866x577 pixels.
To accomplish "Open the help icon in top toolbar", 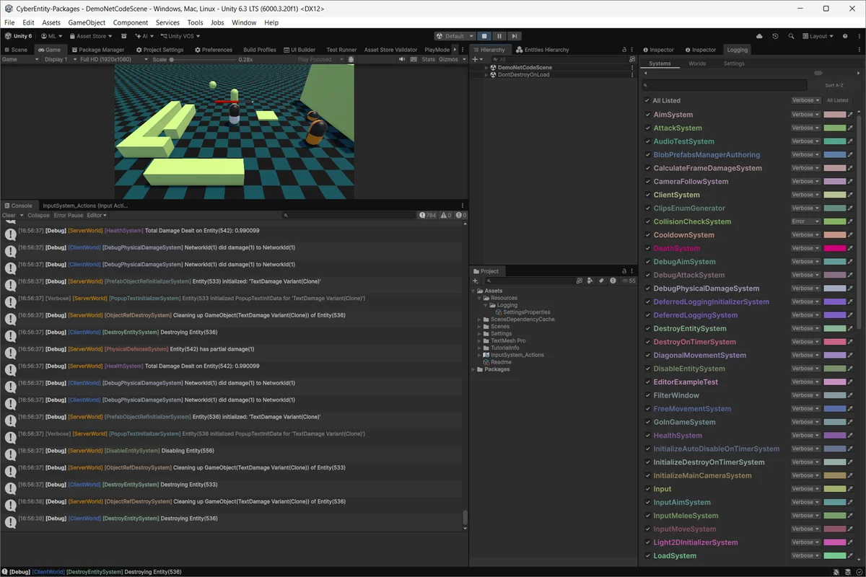I will click(844, 36).
